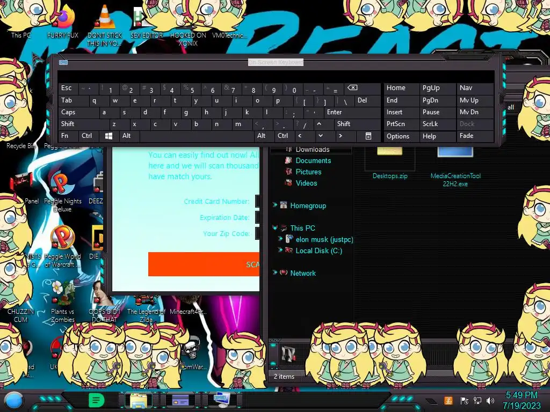Open Plants vs Zombies desktop icon
This screenshot has height=412, width=550.
pos(62,302)
